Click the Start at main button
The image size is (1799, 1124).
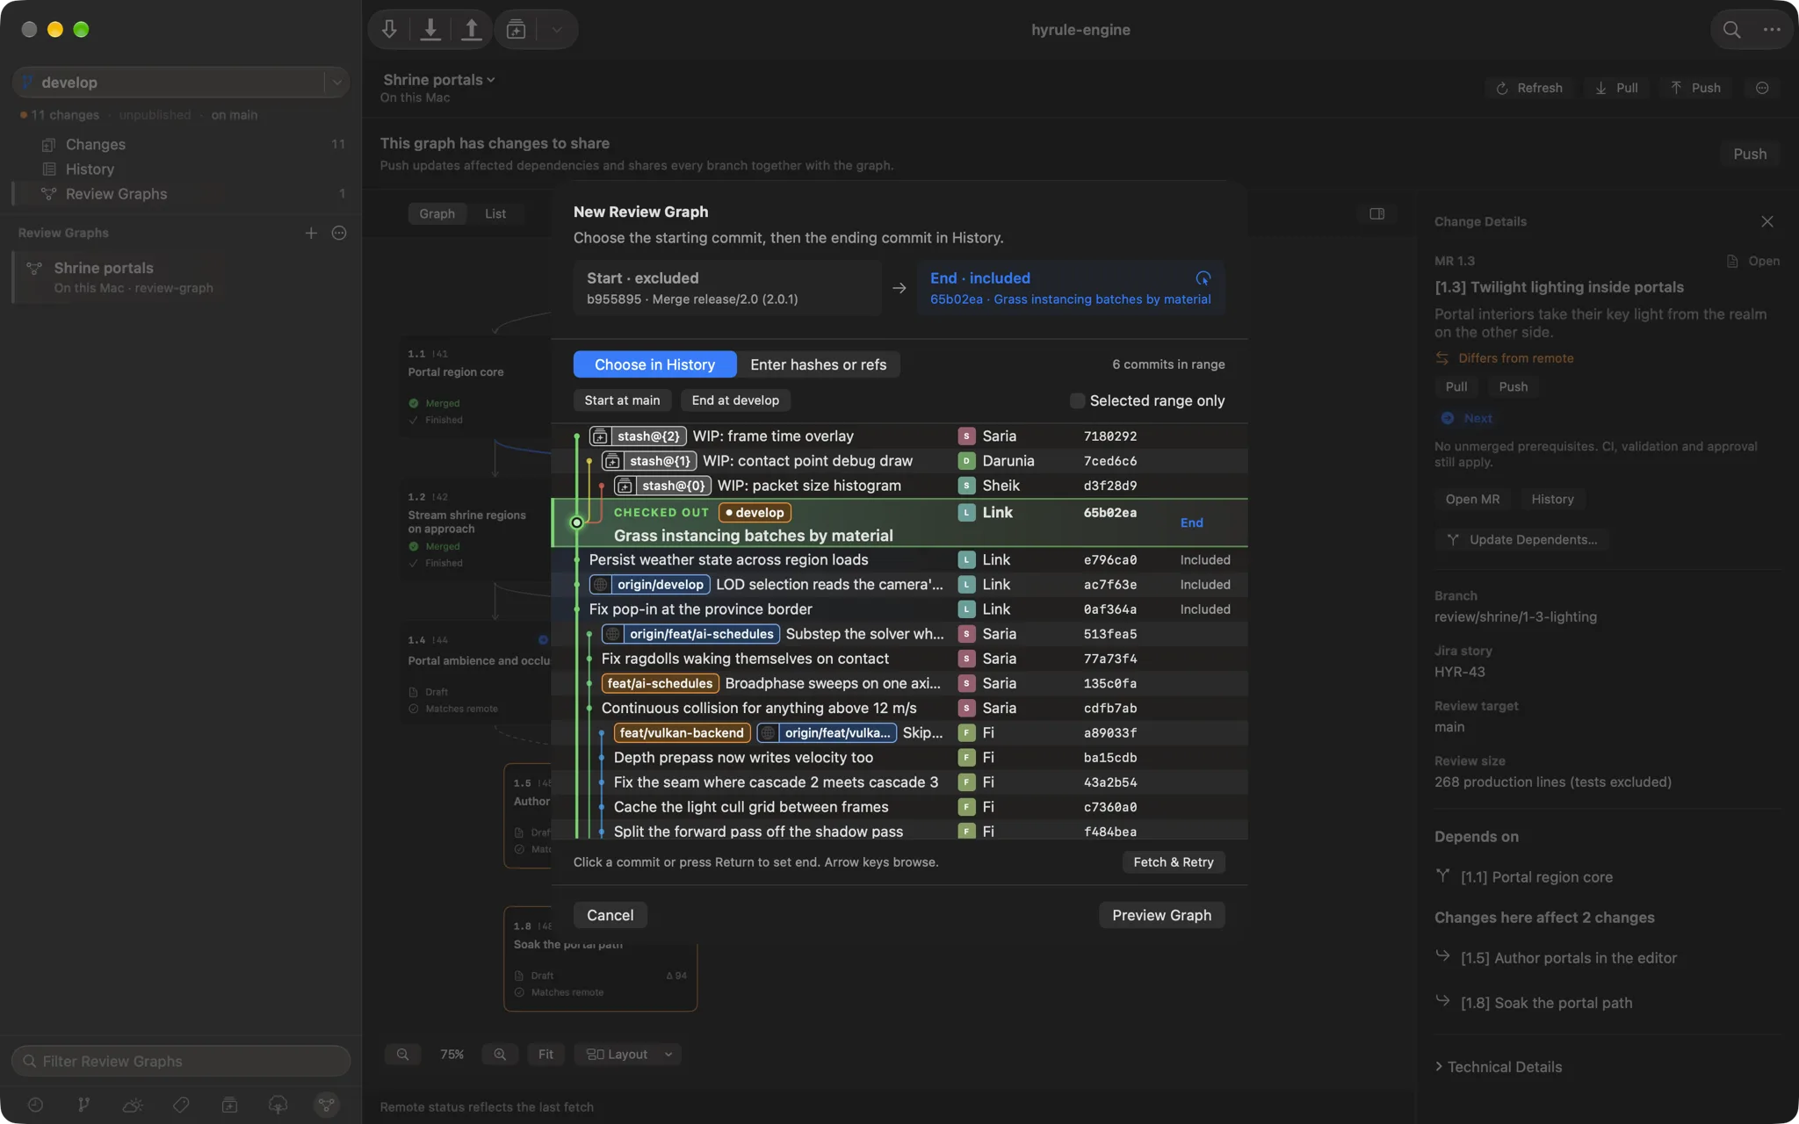622,400
